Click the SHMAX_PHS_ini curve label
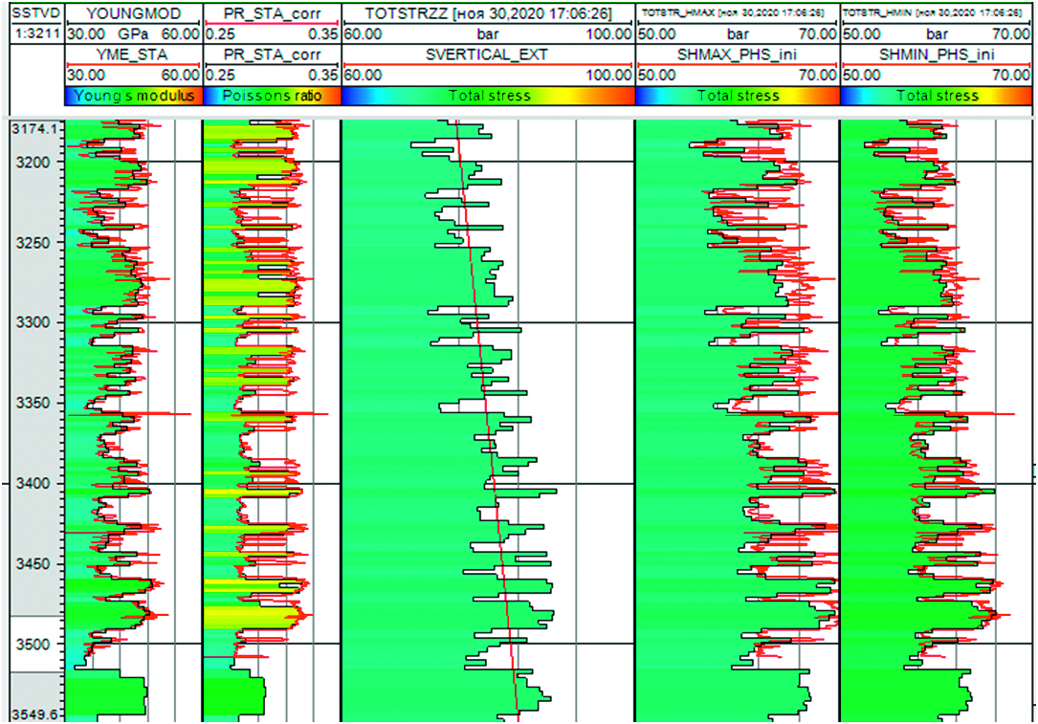 click(x=737, y=55)
